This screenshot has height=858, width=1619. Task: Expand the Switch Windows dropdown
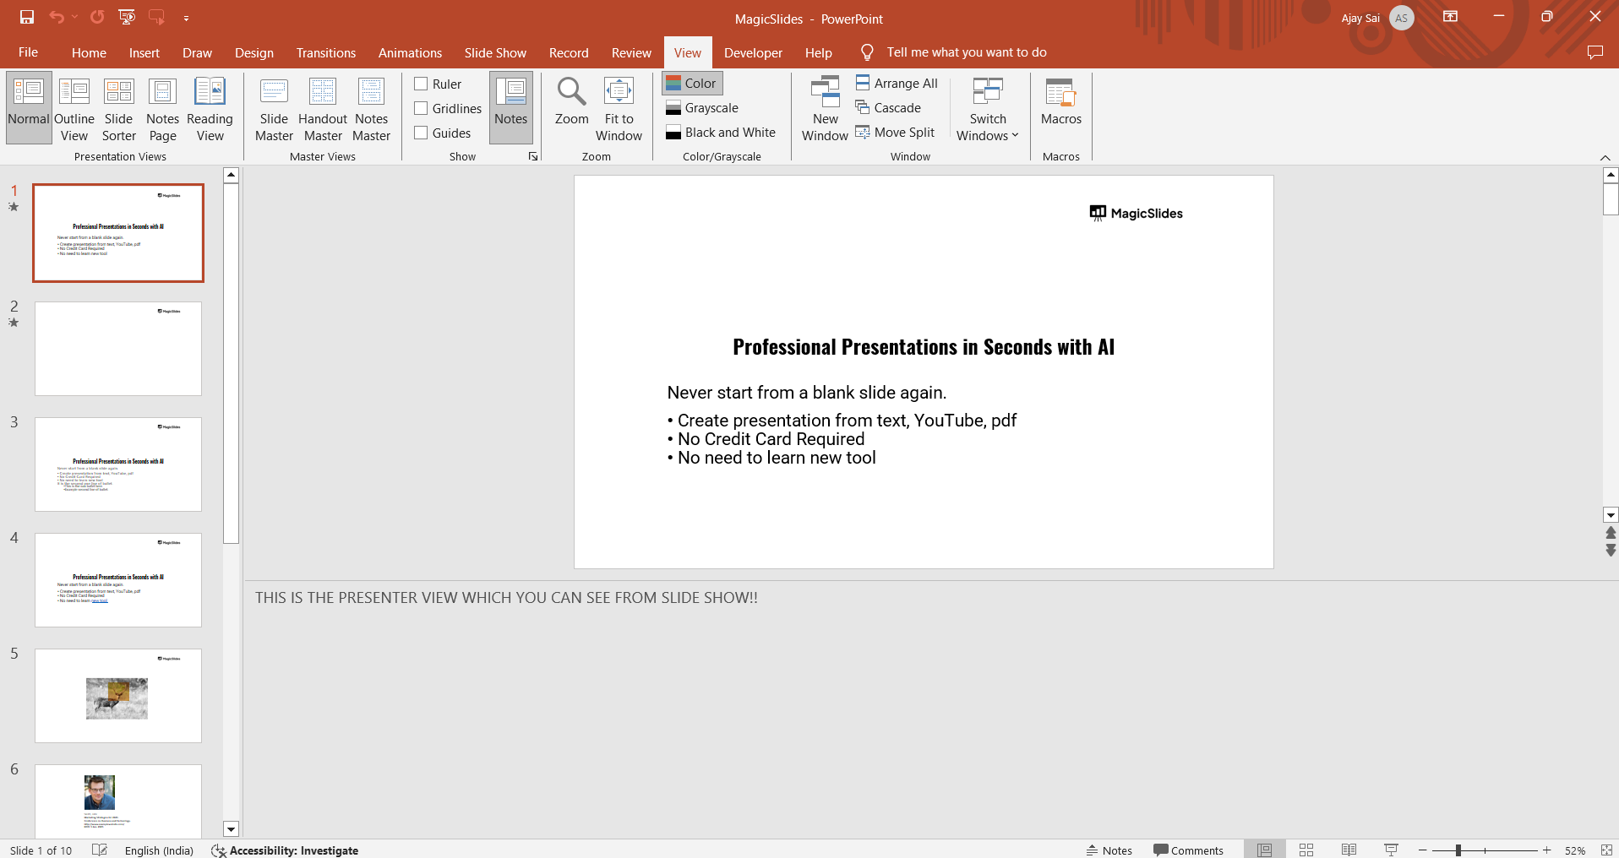pyautogui.click(x=987, y=107)
